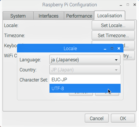Maximize the Locale dialog
The image size is (139, 127).
point(112,48)
